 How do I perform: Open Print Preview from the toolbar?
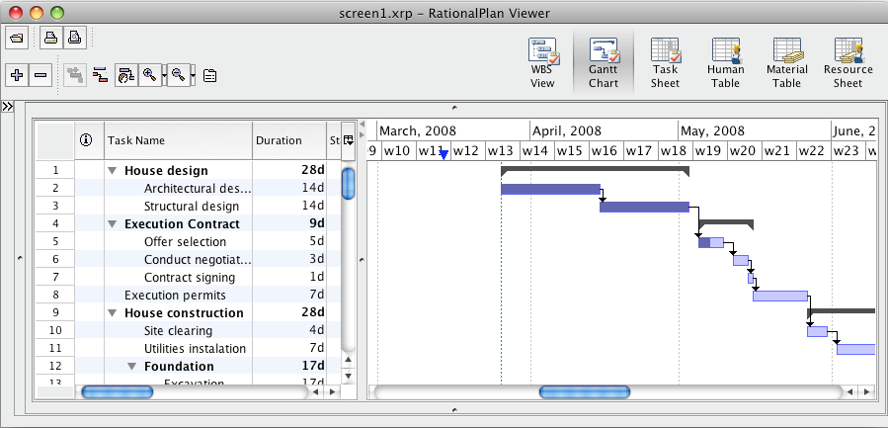pos(74,38)
